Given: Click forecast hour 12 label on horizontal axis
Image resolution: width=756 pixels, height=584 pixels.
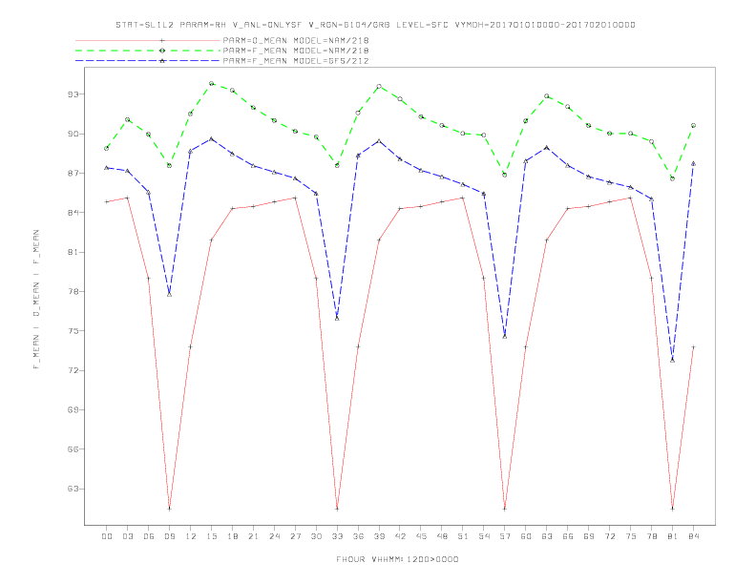Looking at the screenshot, I should (x=191, y=536).
